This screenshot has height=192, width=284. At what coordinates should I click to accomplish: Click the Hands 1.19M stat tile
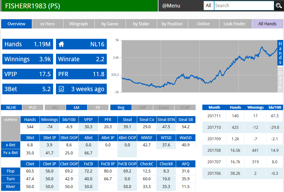(28, 44)
